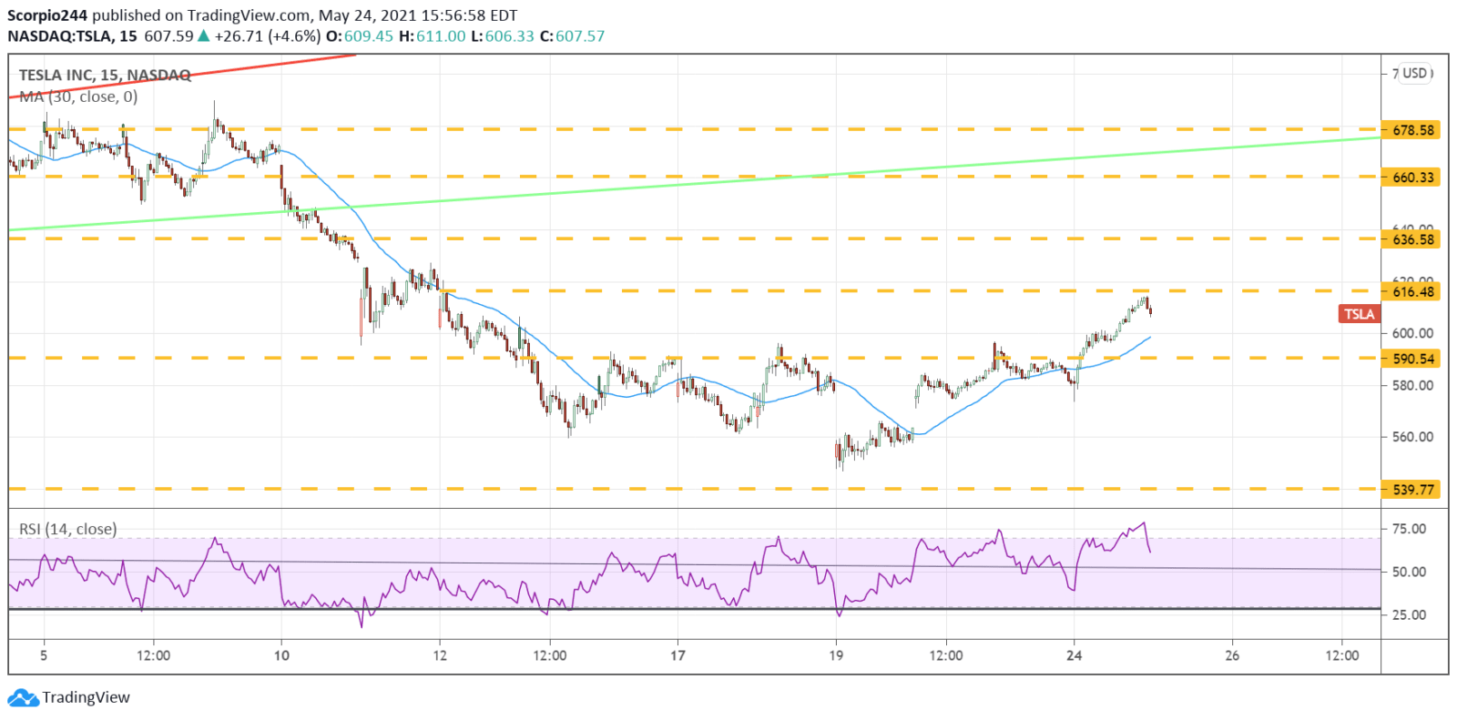
Task: Click the Scorpio244 author name
Action: click(x=47, y=15)
